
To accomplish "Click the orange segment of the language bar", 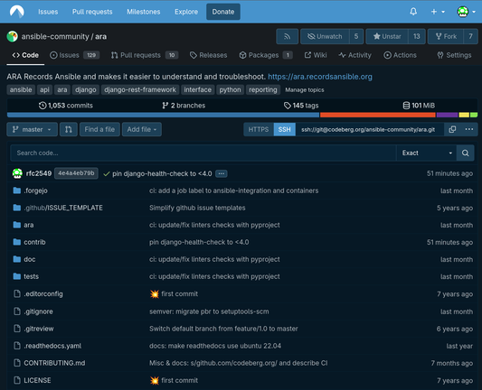I will (378, 115).
